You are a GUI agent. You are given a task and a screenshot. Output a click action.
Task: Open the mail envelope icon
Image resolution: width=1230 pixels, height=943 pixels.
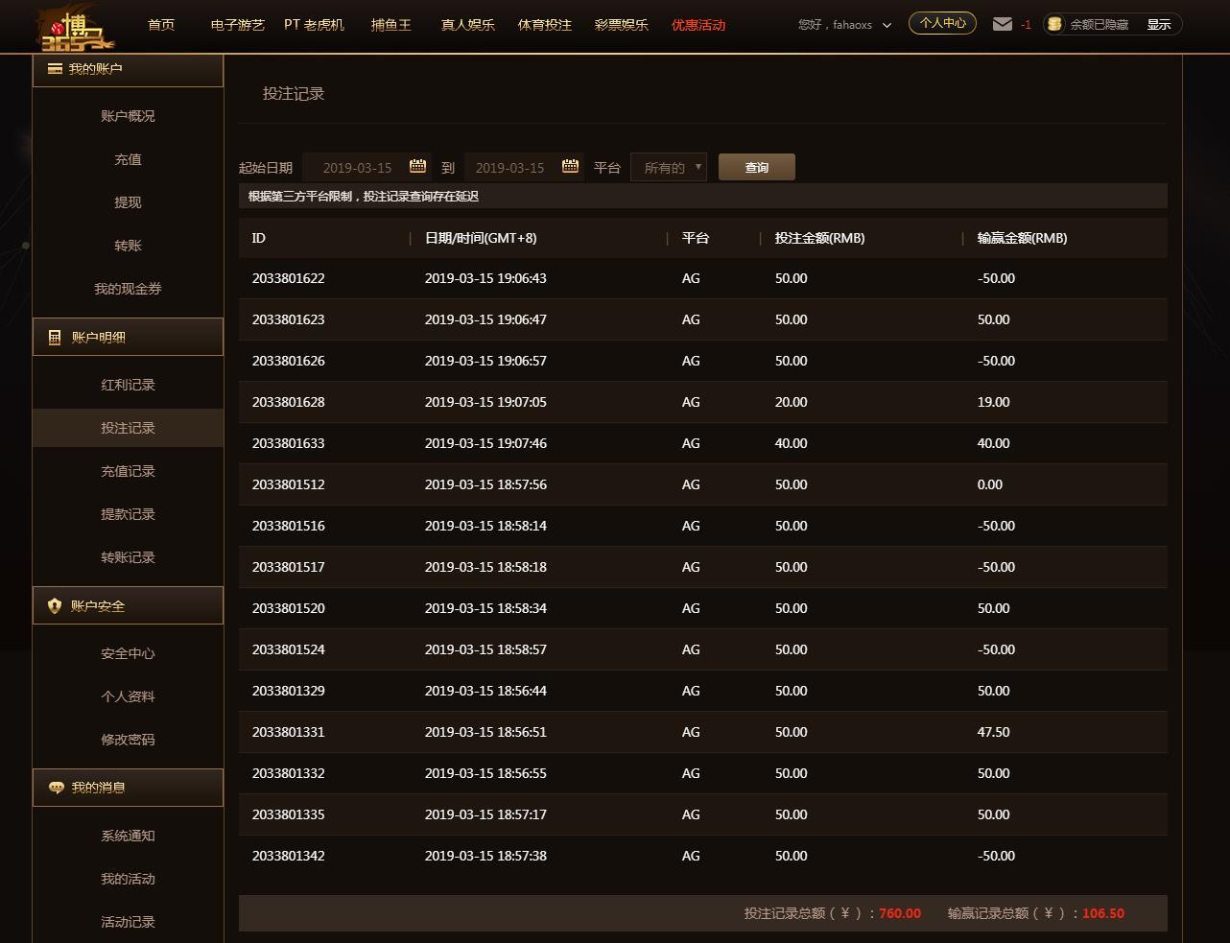1003,24
